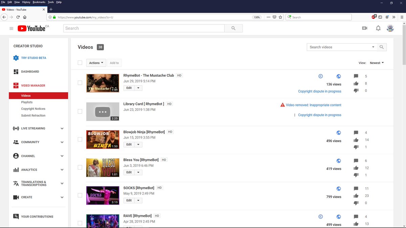Open the YouTube hamburger guide menu
Screen dimensions: 406x228
pos(11,29)
